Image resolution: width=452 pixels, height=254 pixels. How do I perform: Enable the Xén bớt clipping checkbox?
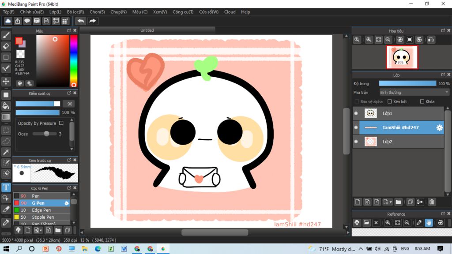click(390, 101)
